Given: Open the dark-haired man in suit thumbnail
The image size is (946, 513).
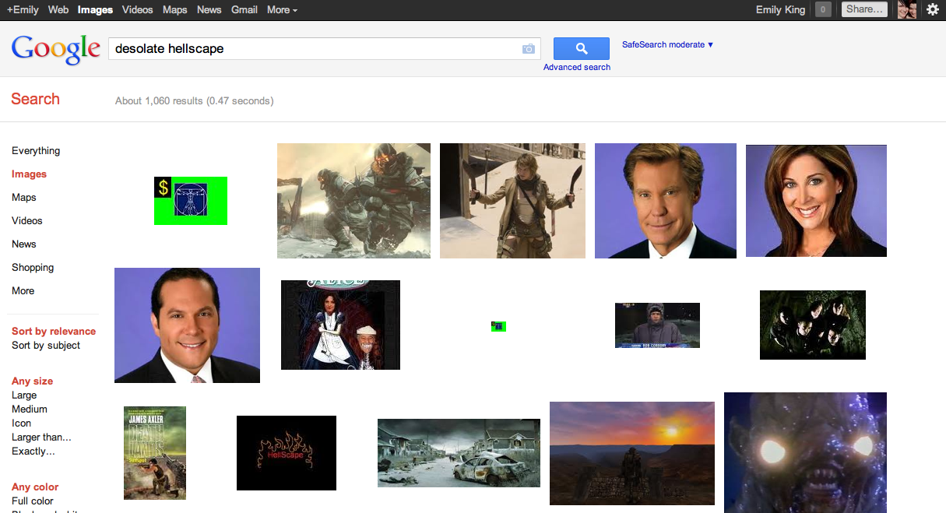Looking at the screenshot, I should 187,325.
